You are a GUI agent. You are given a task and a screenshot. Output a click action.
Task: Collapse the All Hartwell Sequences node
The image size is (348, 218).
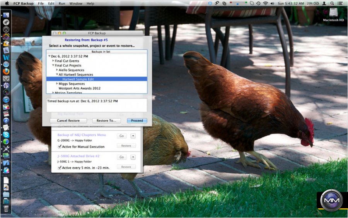pos(57,75)
